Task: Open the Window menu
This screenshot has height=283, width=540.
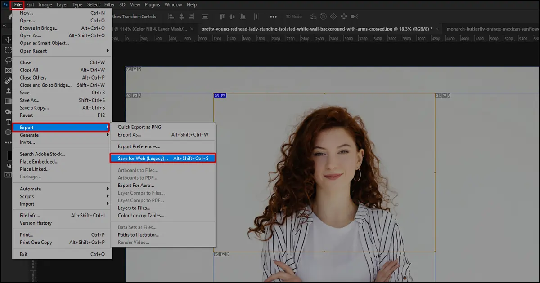Action: click(x=173, y=4)
